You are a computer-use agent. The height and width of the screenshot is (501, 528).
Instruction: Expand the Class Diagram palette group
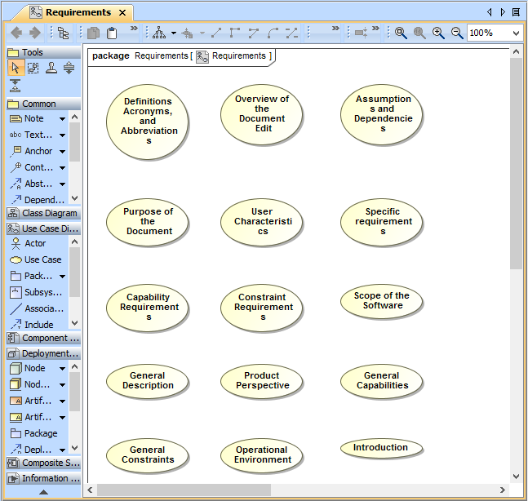click(x=42, y=213)
